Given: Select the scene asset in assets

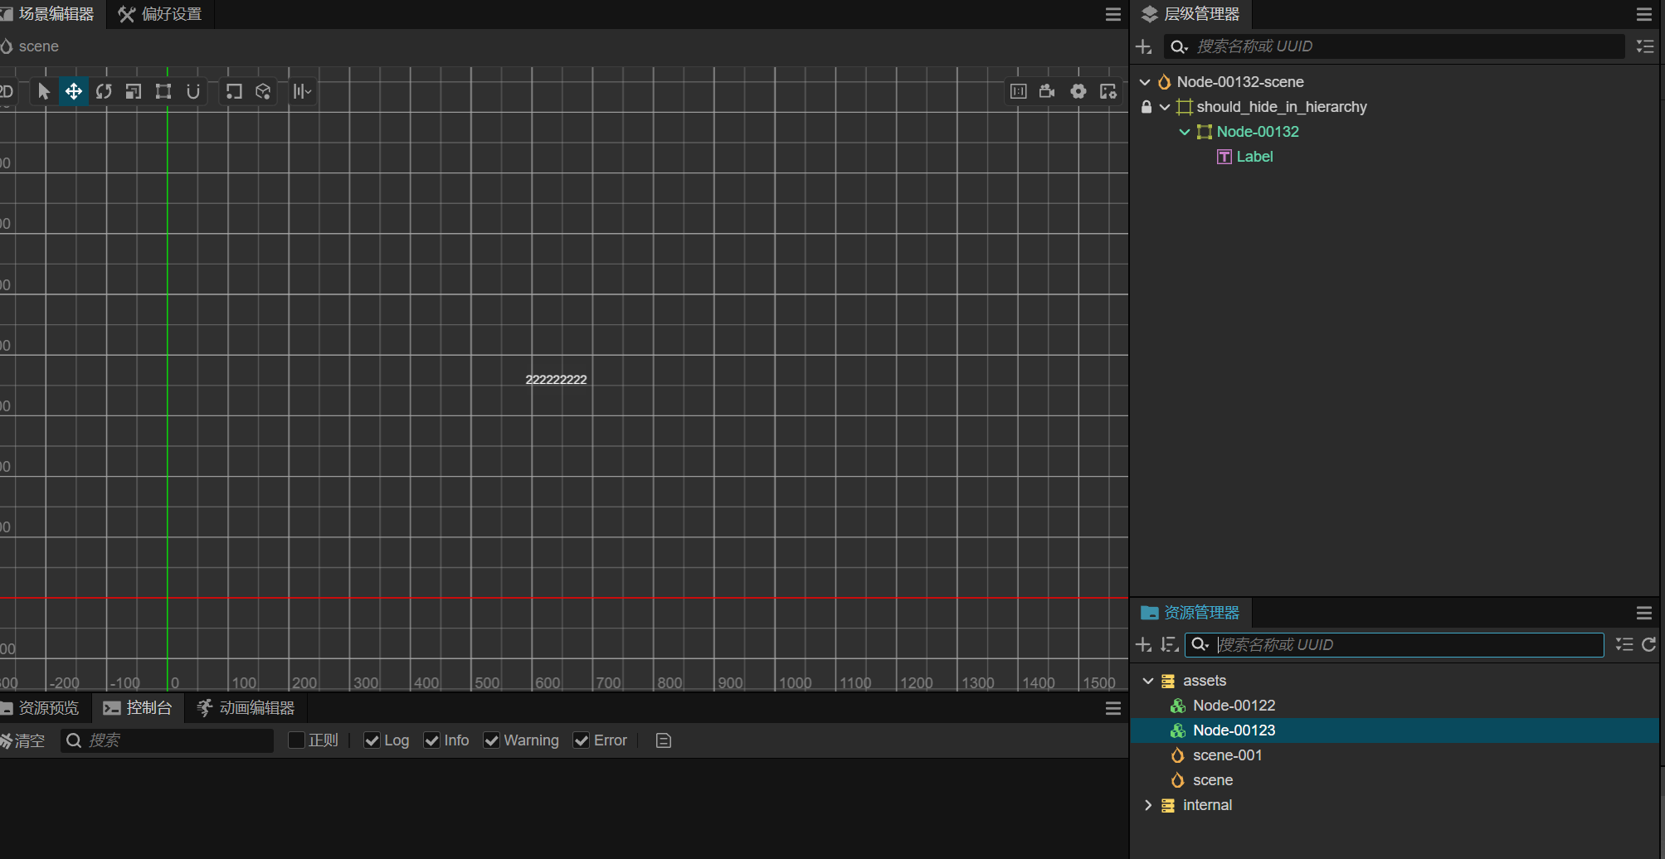Looking at the screenshot, I should (1395, 780).
